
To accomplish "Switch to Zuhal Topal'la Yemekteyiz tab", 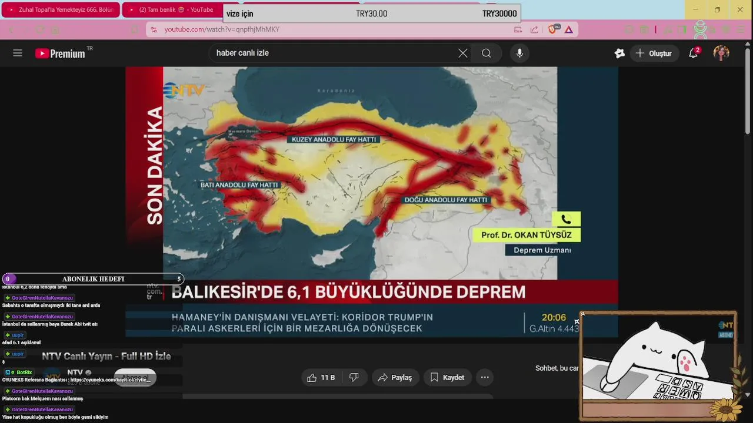I will (x=62, y=9).
